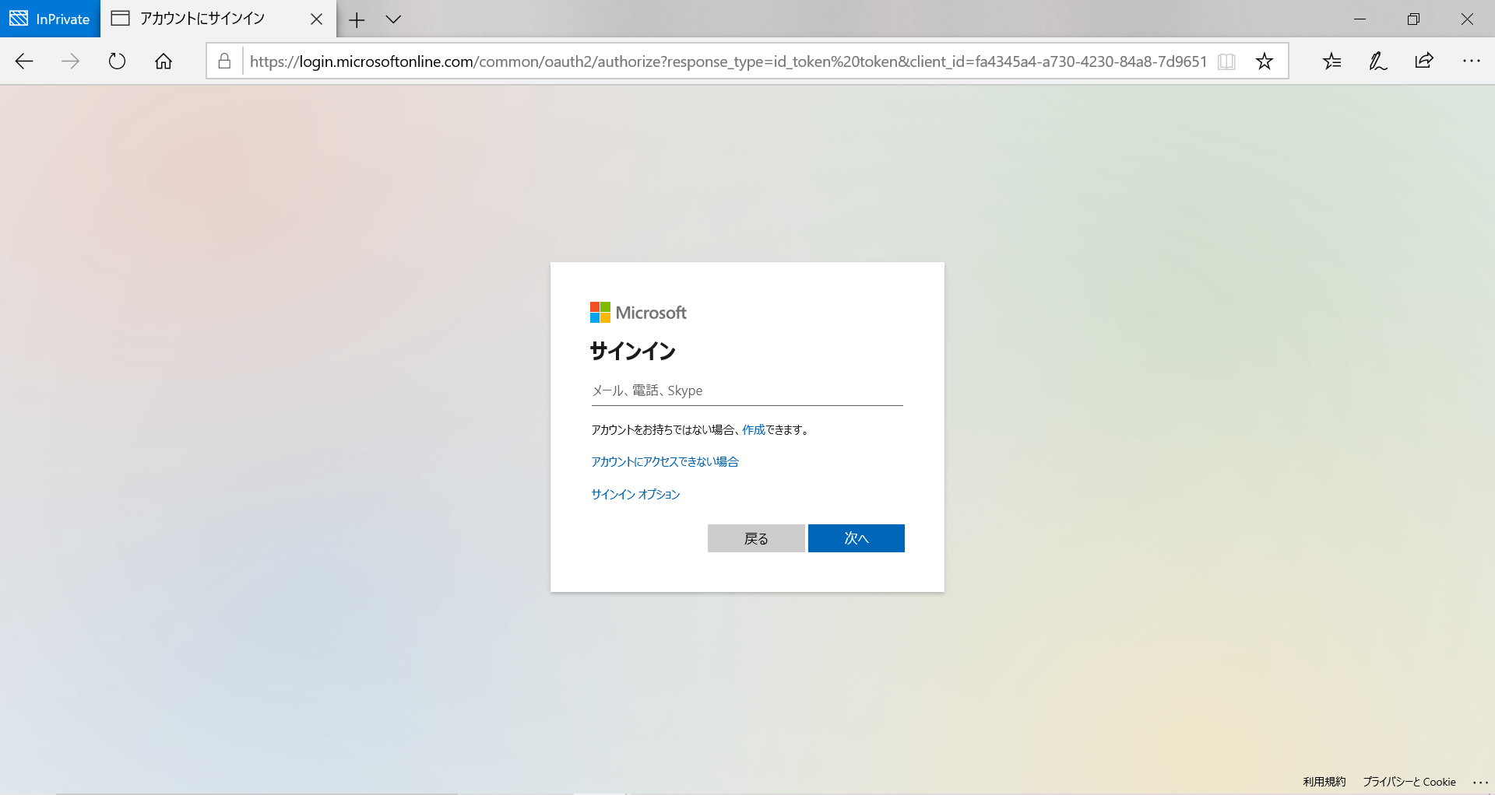Click the Share page icon
The height and width of the screenshot is (795, 1495).
click(1424, 61)
